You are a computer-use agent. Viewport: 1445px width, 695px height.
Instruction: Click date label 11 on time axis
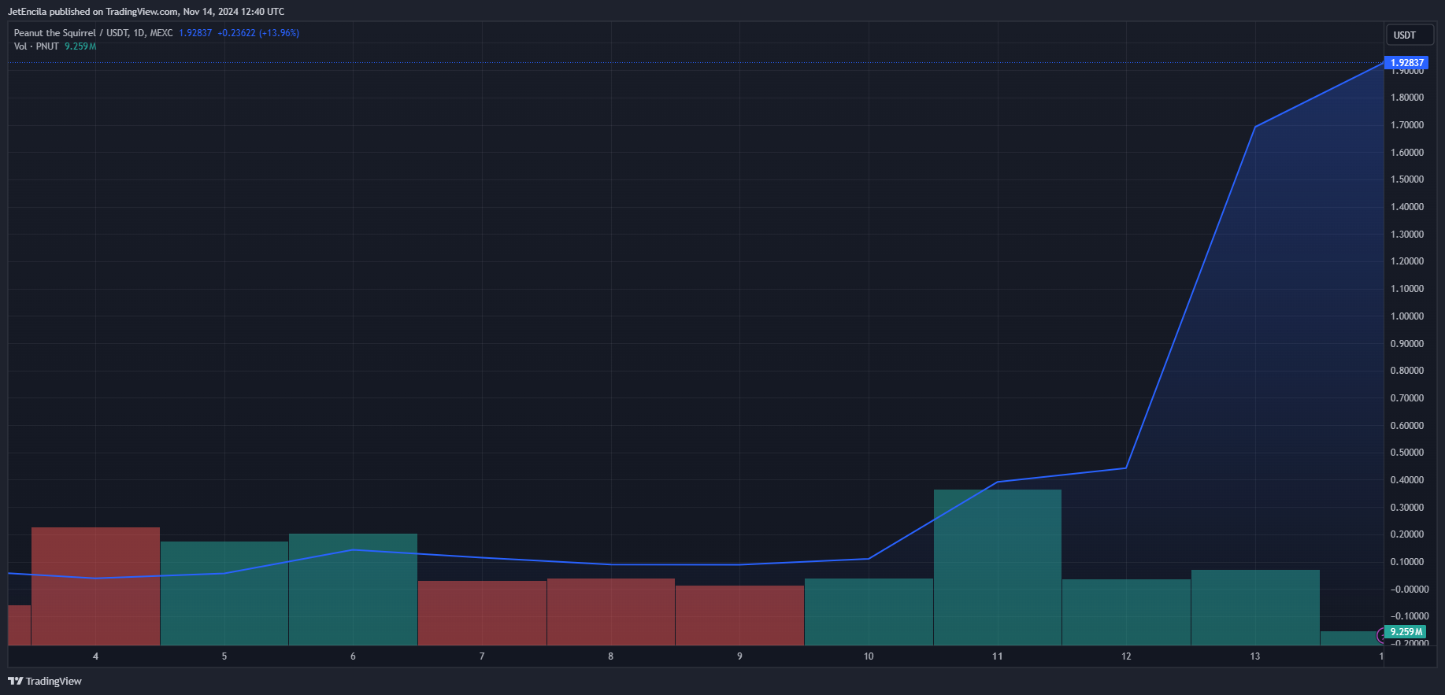[998, 656]
